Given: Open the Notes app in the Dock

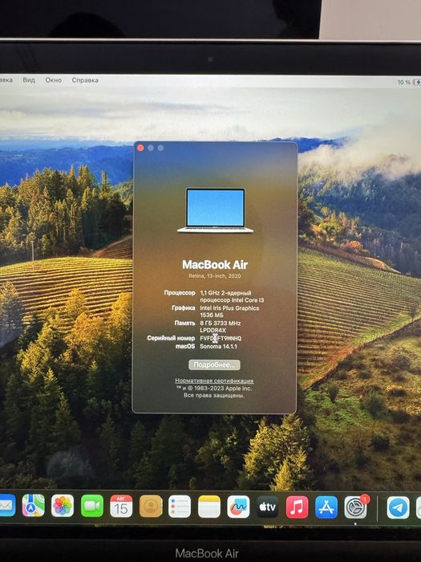Looking at the screenshot, I should [x=209, y=507].
